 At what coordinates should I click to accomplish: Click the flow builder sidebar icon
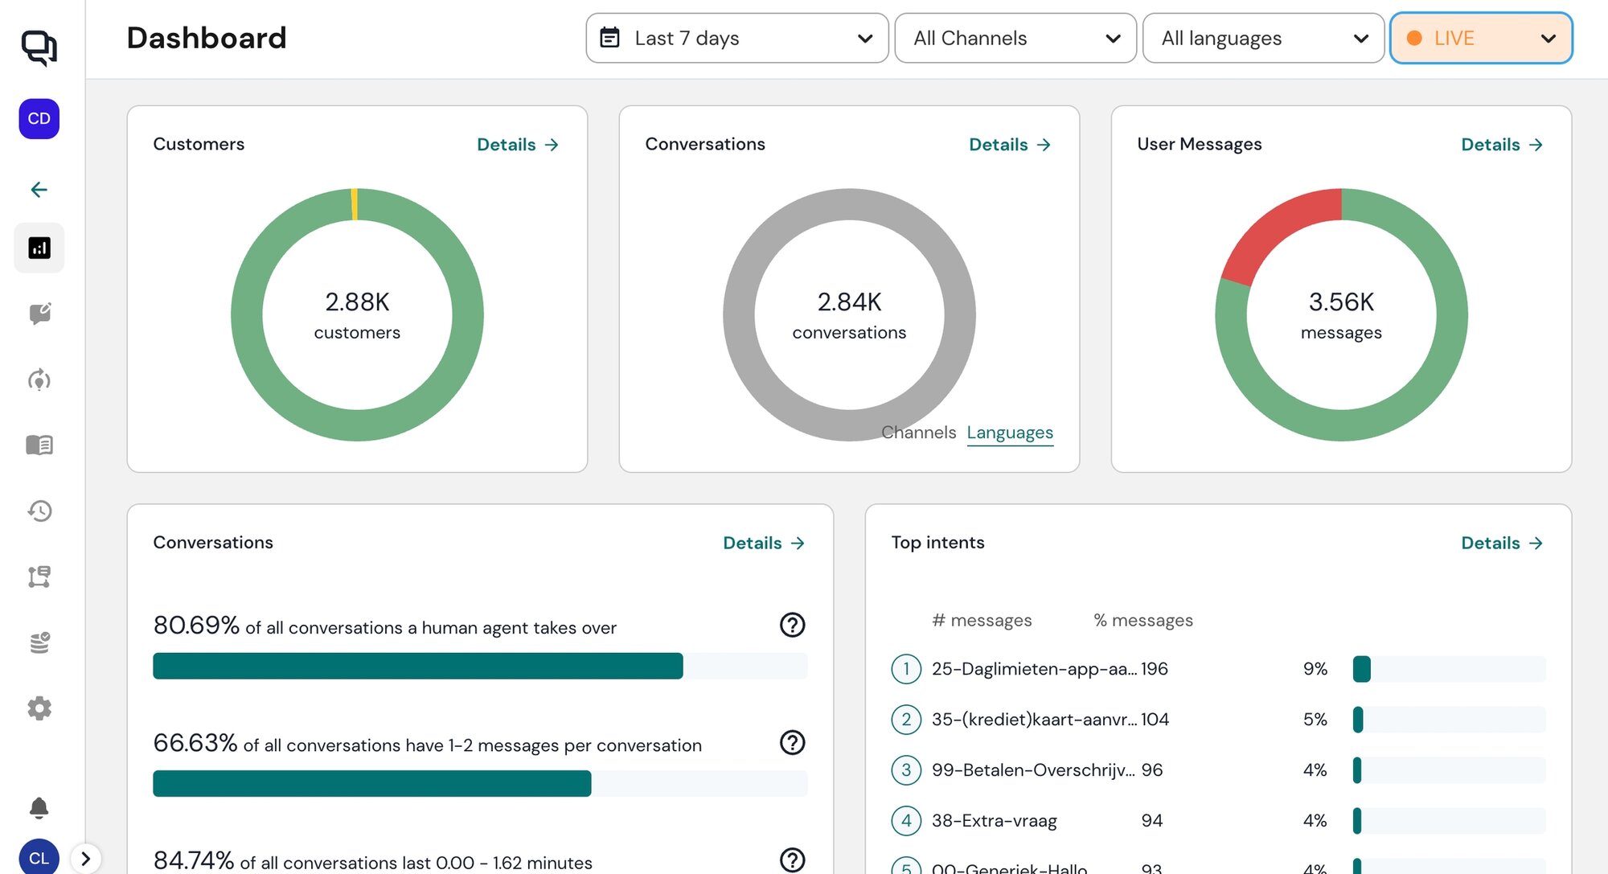(39, 577)
